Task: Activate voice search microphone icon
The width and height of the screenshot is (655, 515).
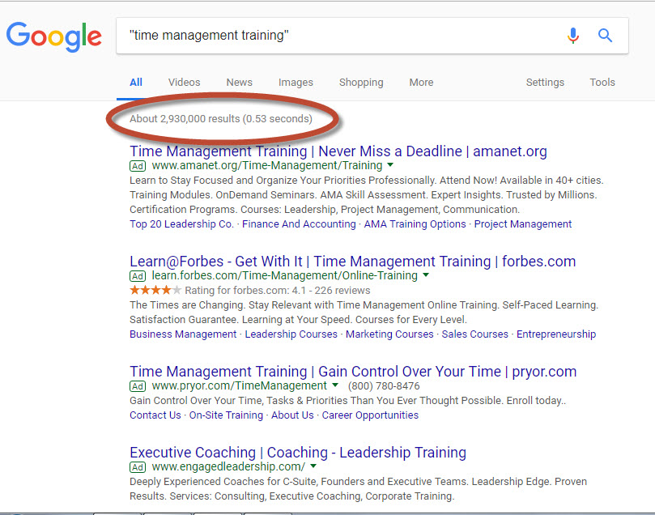Action: pos(573,36)
